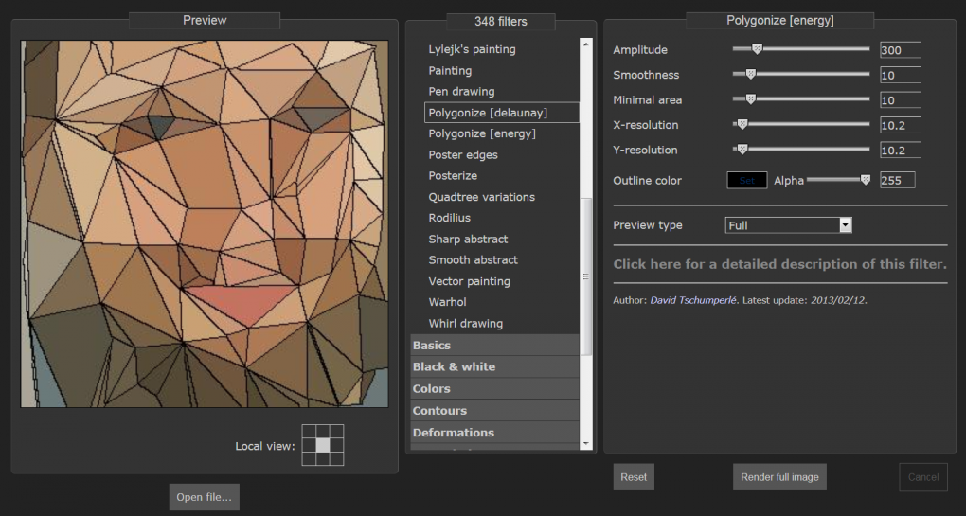Select the Rodilius filter

tap(449, 218)
